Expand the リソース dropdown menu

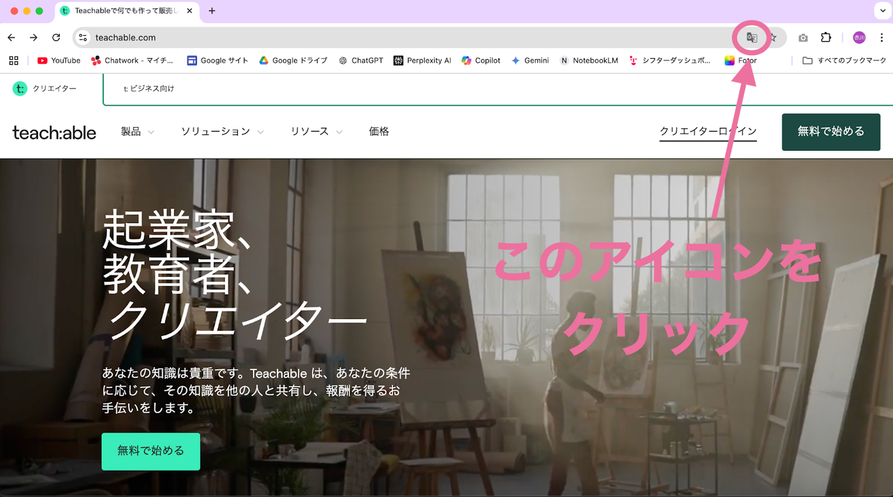pyautogui.click(x=317, y=132)
